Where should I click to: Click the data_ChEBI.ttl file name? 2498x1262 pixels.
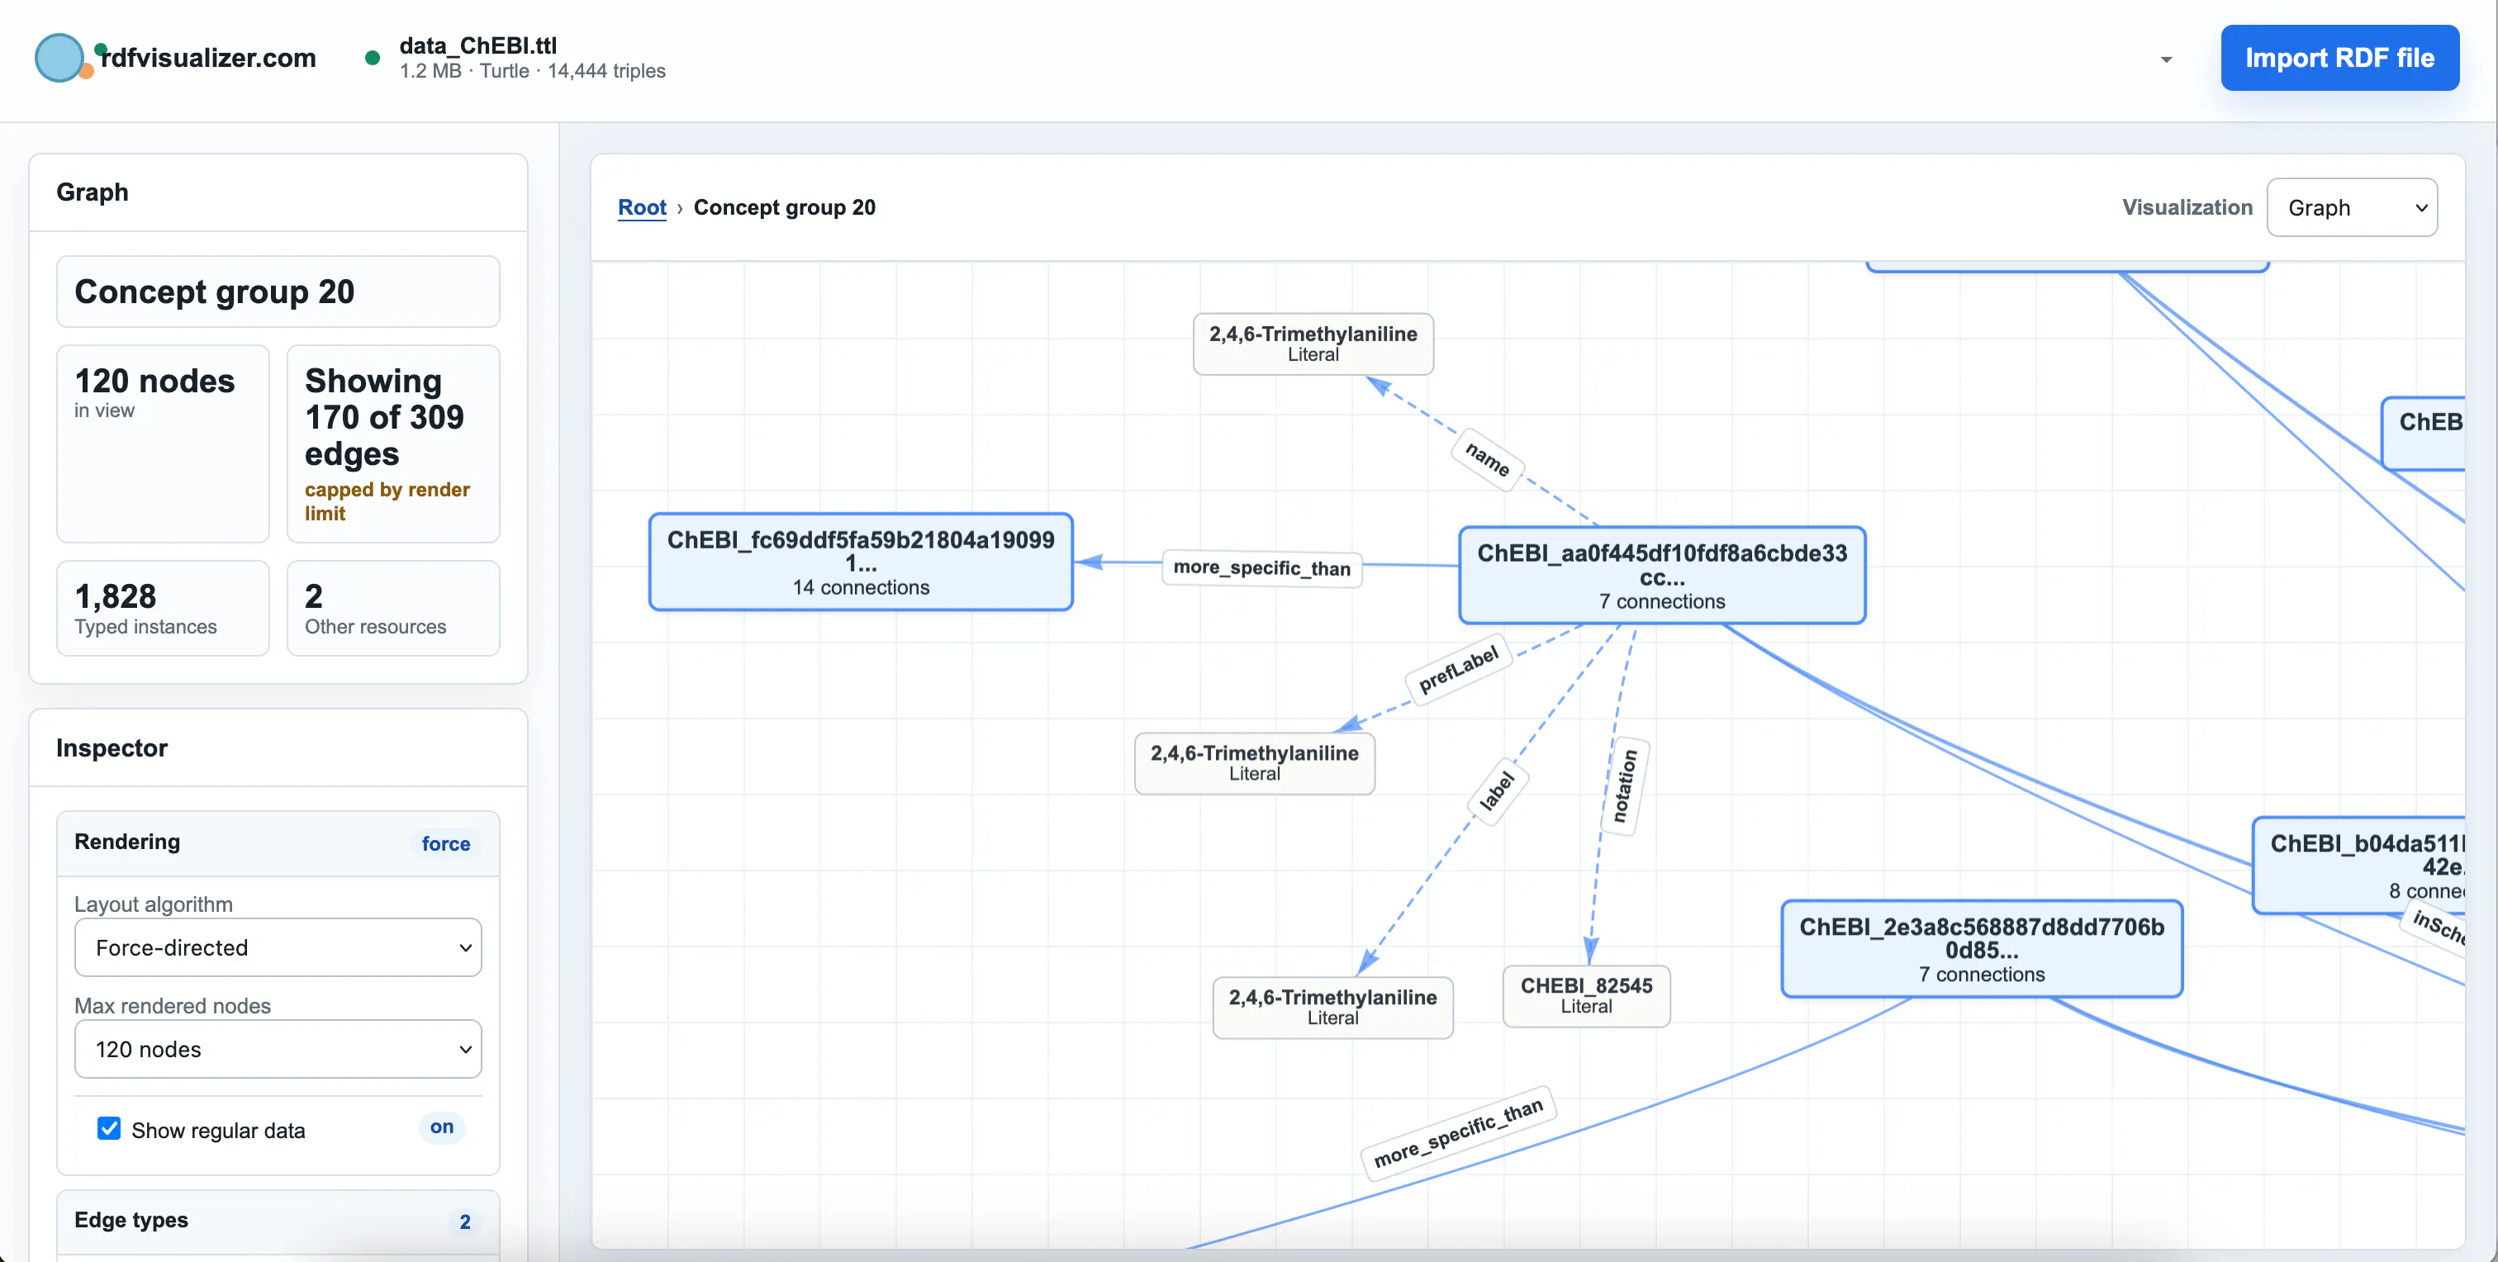click(478, 45)
